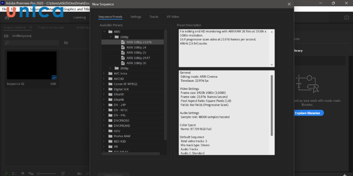Click the ARRI 1080p 23.976 preset icon
This screenshot has height=176, width=353.
pyautogui.click(x=123, y=42)
